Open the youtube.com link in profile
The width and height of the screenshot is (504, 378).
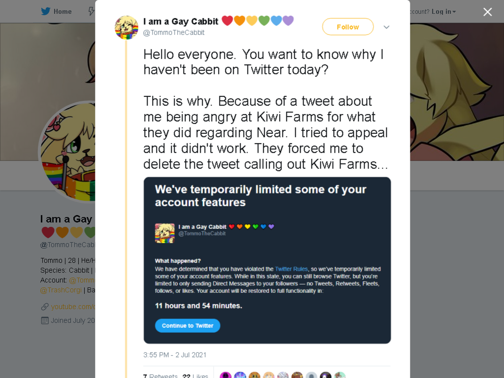click(x=73, y=307)
